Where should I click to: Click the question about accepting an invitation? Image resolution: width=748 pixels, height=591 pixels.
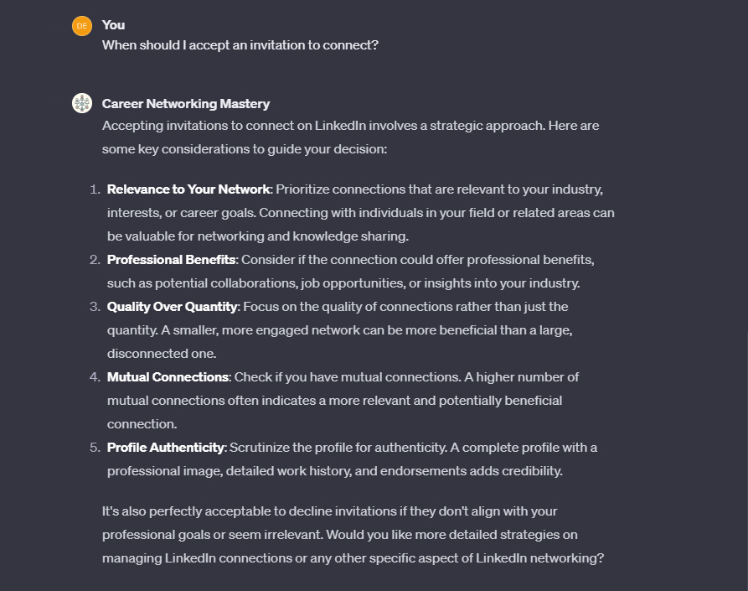[x=240, y=45]
